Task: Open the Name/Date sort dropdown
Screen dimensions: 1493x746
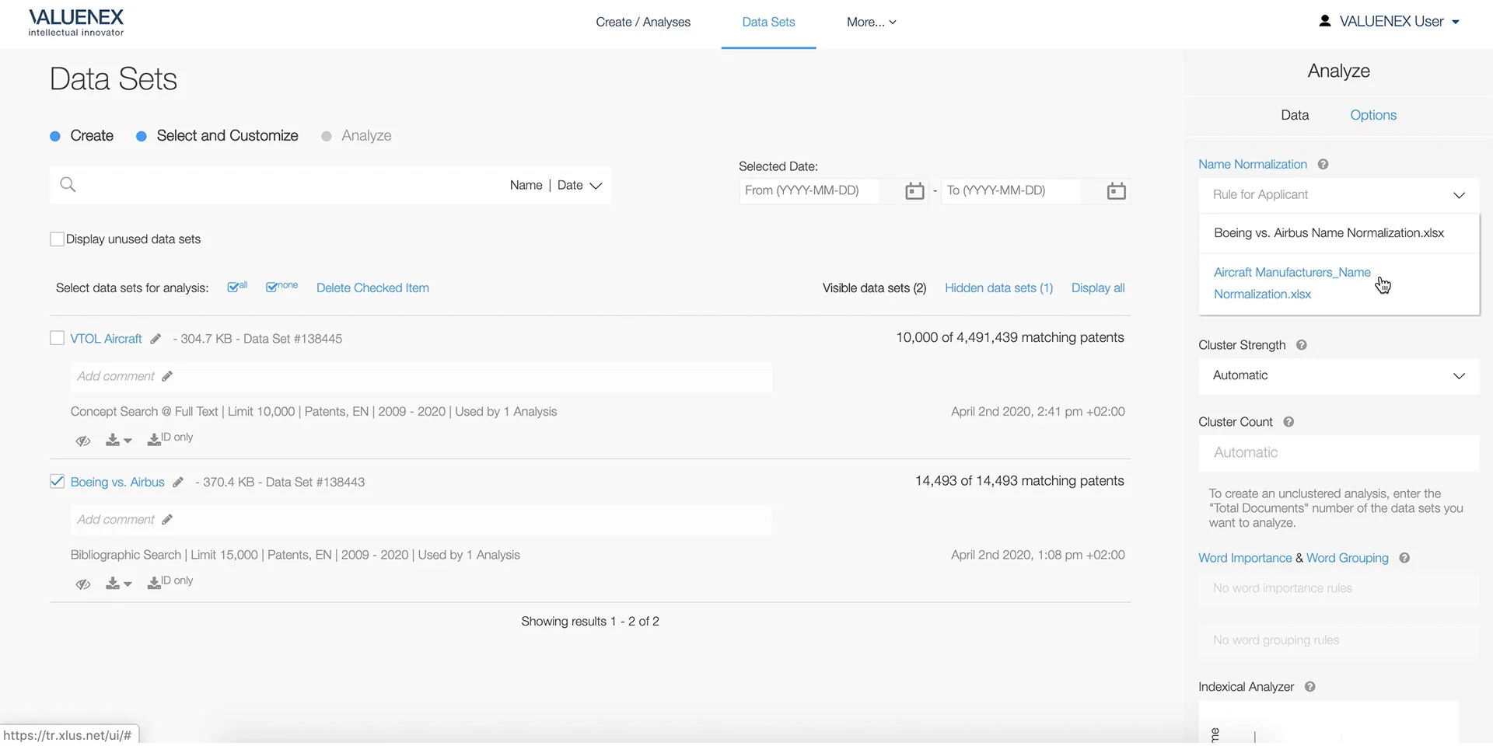Action: 556,186
